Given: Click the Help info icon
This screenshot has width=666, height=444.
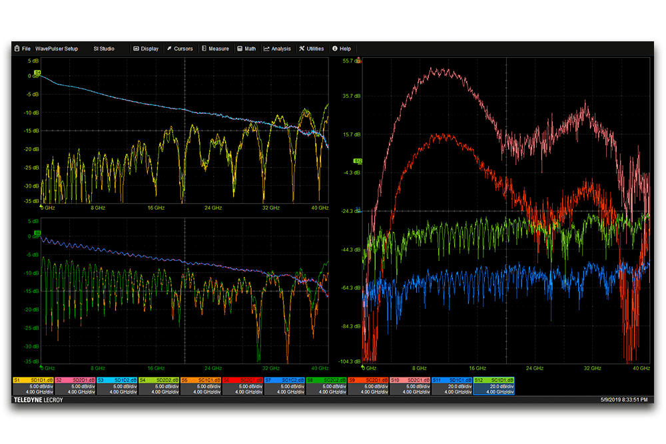Looking at the screenshot, I should [335, 49].
